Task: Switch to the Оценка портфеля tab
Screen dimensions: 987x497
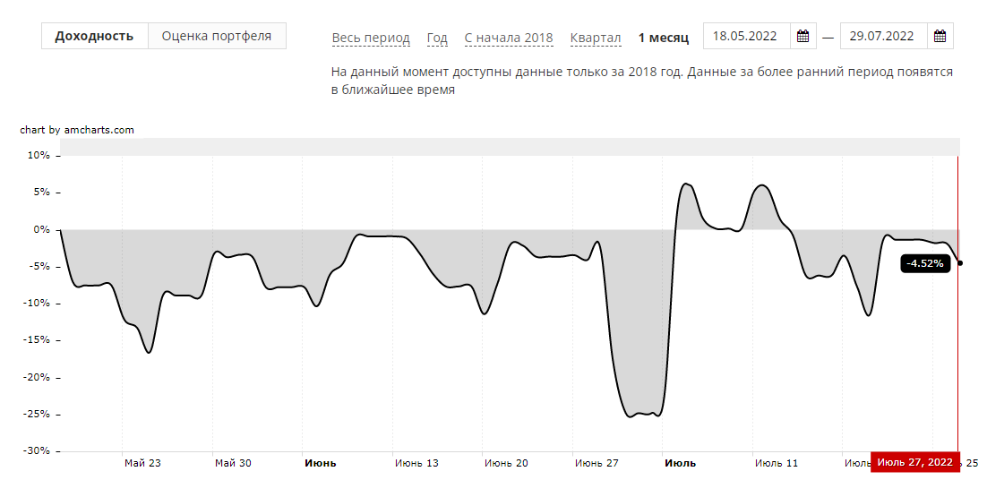Action: click(217, 36)
